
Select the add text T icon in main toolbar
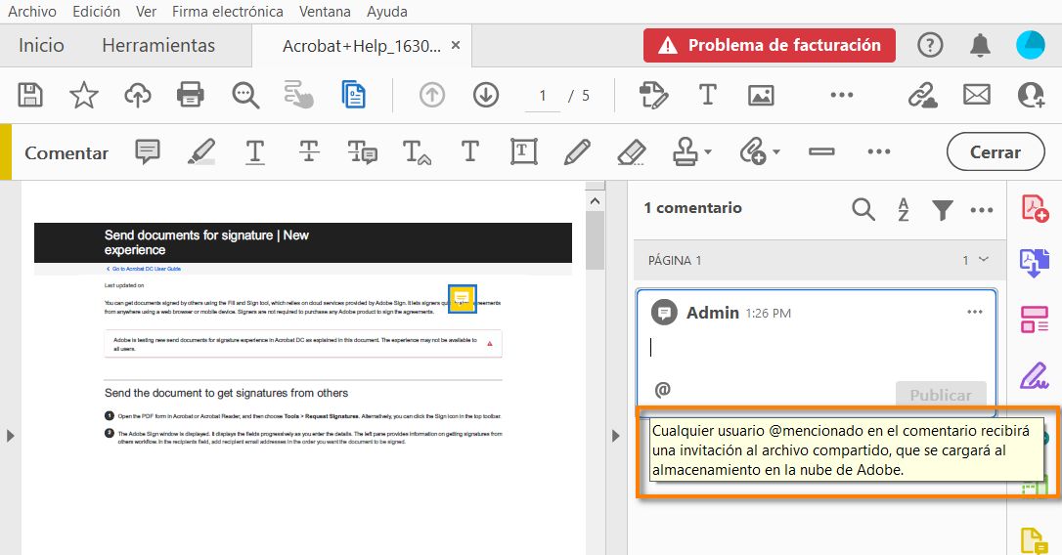[x=708, y=96]
